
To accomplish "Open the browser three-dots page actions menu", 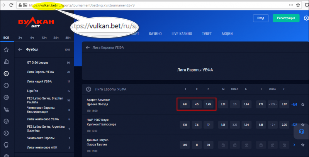I will coord(291,5).
